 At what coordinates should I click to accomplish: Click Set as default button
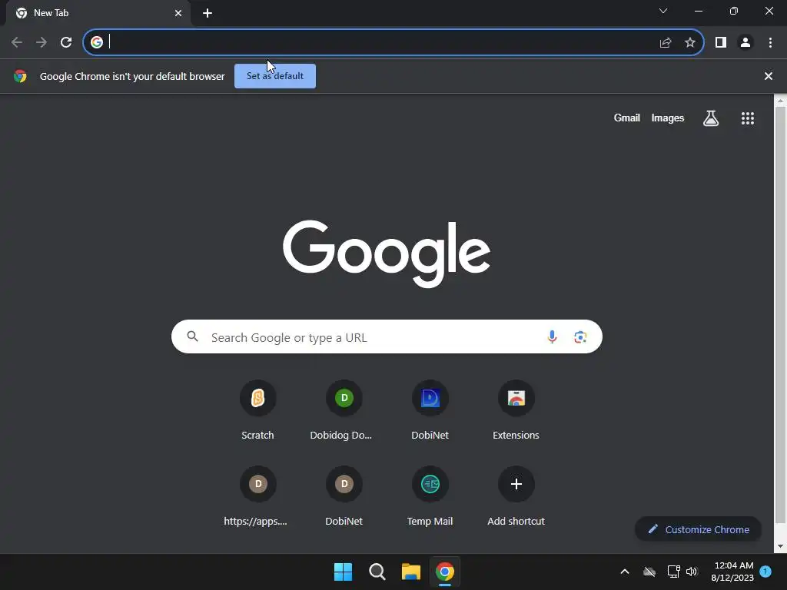[x=275, y=76]
